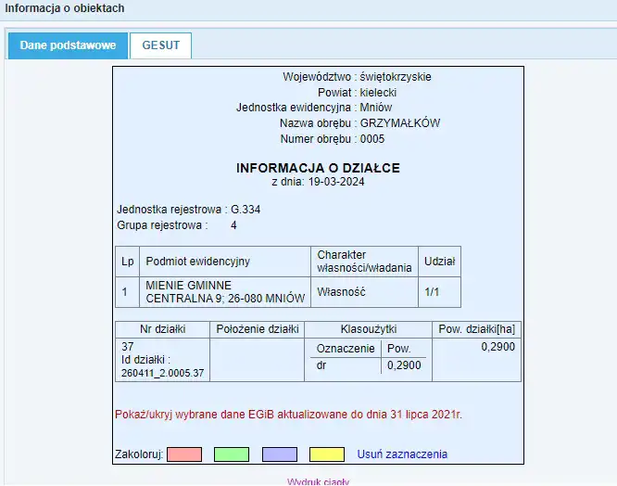Click the MIENIE GMINNE owner entry
The height and width of the screenshot is (486, 617).
188,285
